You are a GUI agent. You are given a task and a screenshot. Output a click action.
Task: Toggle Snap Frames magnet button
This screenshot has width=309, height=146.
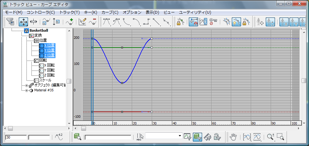(193, 22)
